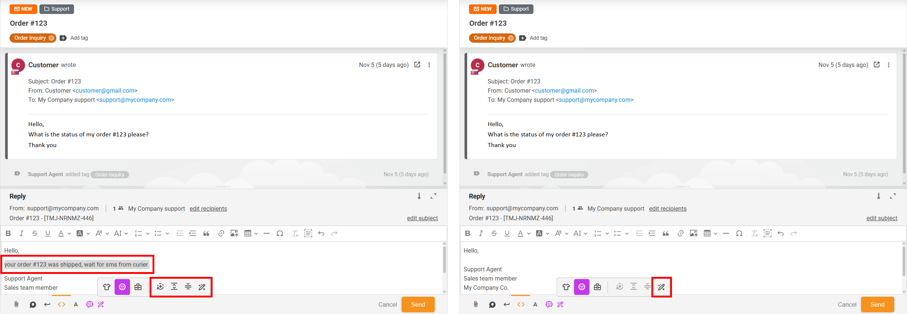The width and height of the screenshot is (907, 314).
Task: Click the AI shorten text icon in left reply
Action: [x=188, y=287]
